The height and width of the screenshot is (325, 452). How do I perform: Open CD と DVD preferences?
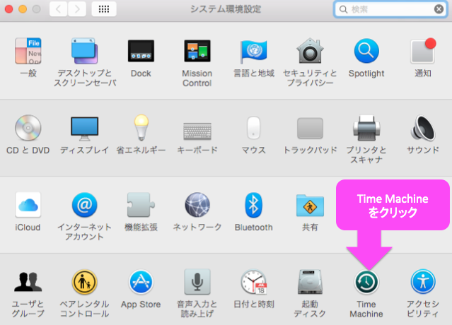28,128
